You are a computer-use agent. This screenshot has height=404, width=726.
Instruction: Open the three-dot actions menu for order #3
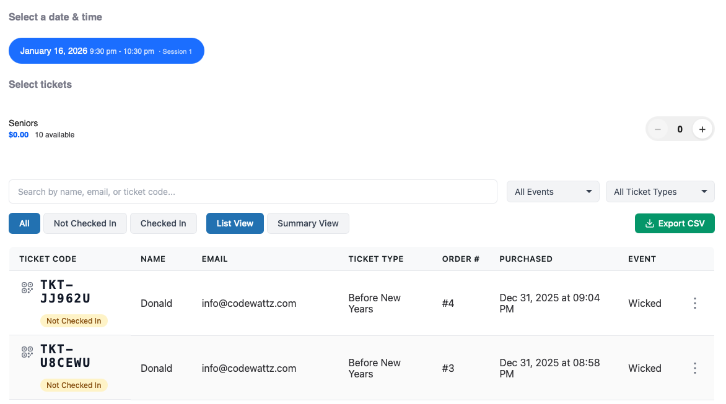click(694, 368)
